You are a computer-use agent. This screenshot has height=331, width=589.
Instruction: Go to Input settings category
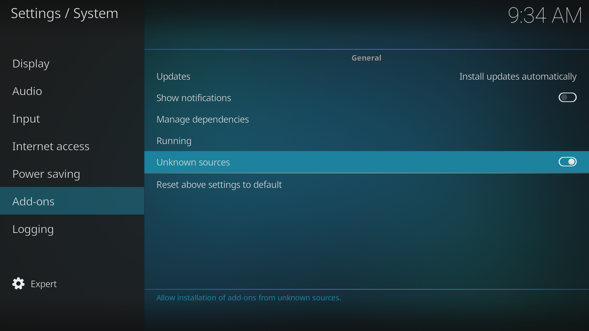26,119
